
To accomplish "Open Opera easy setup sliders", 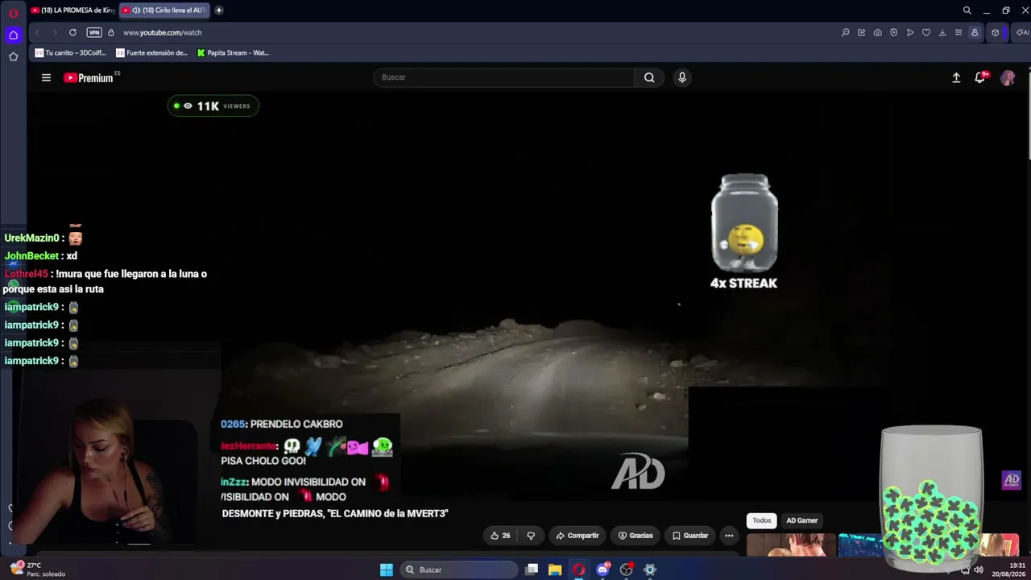I will [x=959, y=32].
